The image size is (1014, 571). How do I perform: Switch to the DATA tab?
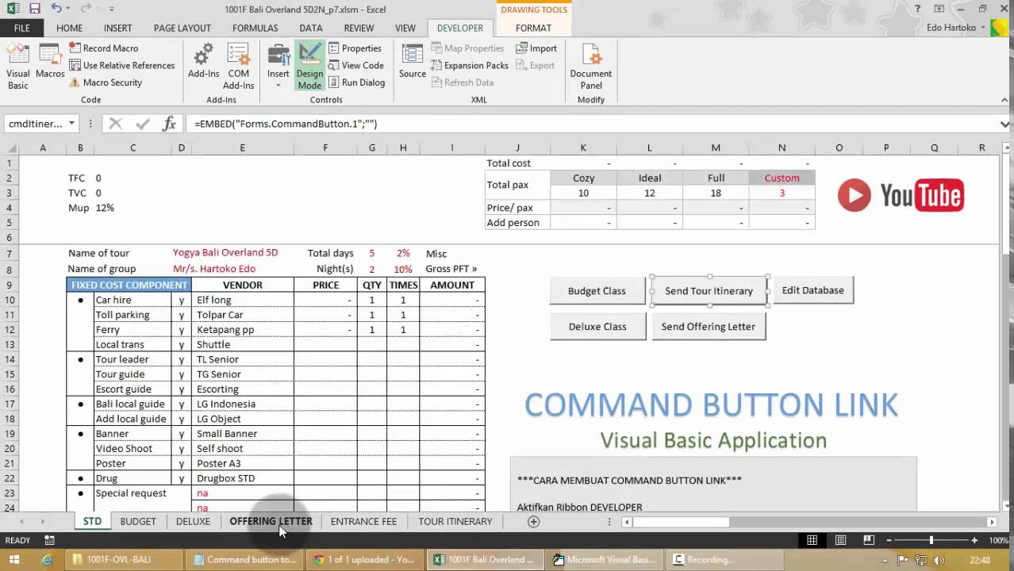[311, 28]
